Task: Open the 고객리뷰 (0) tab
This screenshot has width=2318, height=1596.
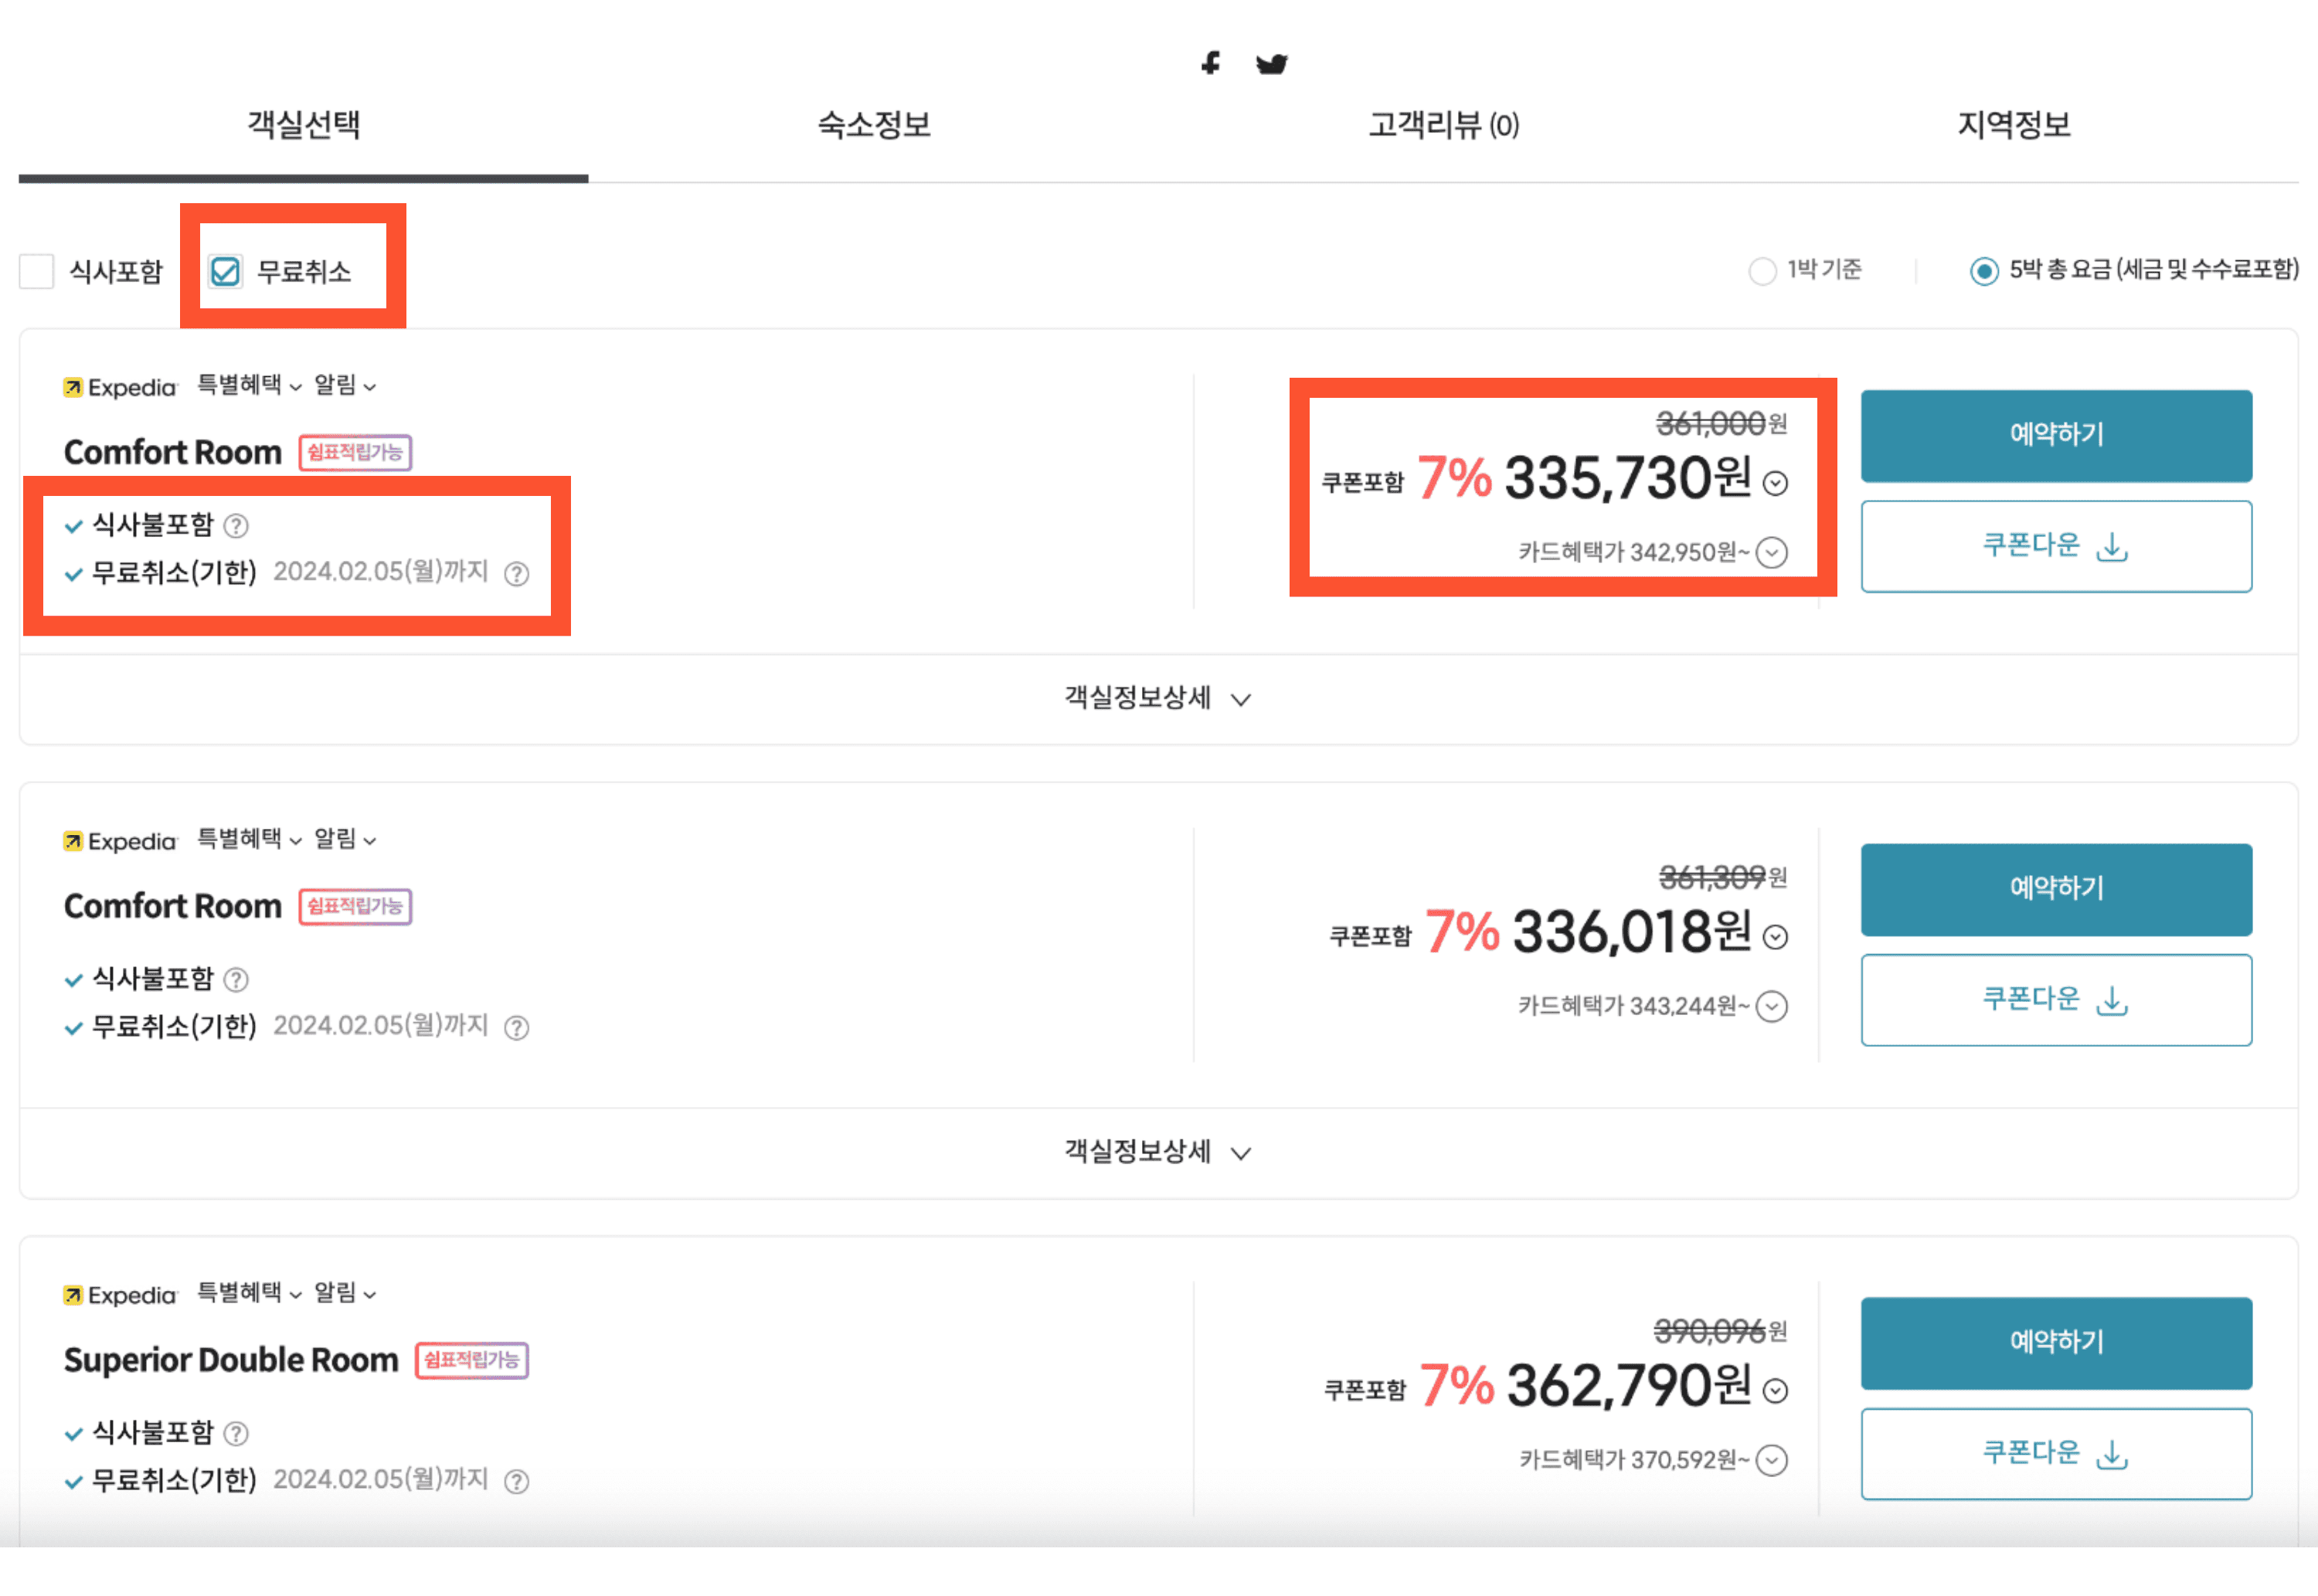Action: 1443,125
